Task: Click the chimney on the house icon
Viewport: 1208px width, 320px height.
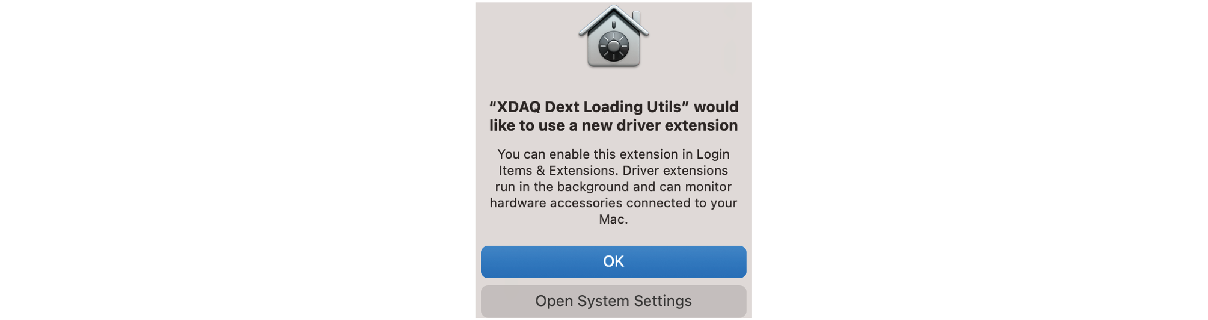Action: pos(636,17)
